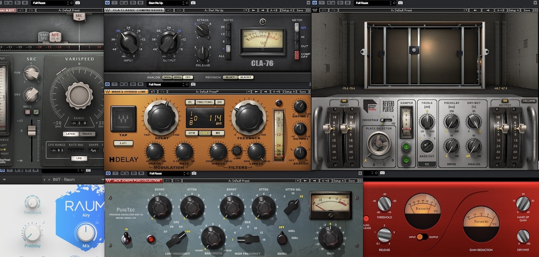Set CLA-76 analog to 50Hz
Image resolution: width=539 pixels, height=257 pixels.
click(167, 77)
